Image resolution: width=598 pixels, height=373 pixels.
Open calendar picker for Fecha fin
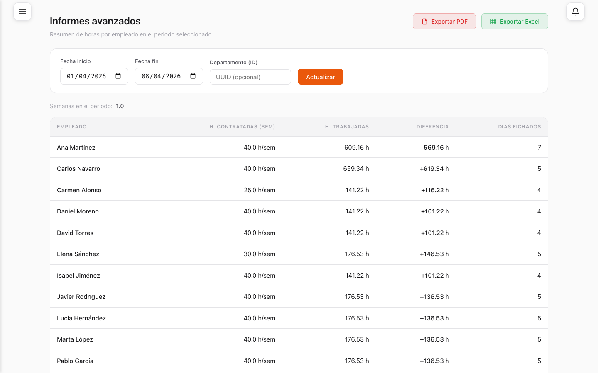193,76
